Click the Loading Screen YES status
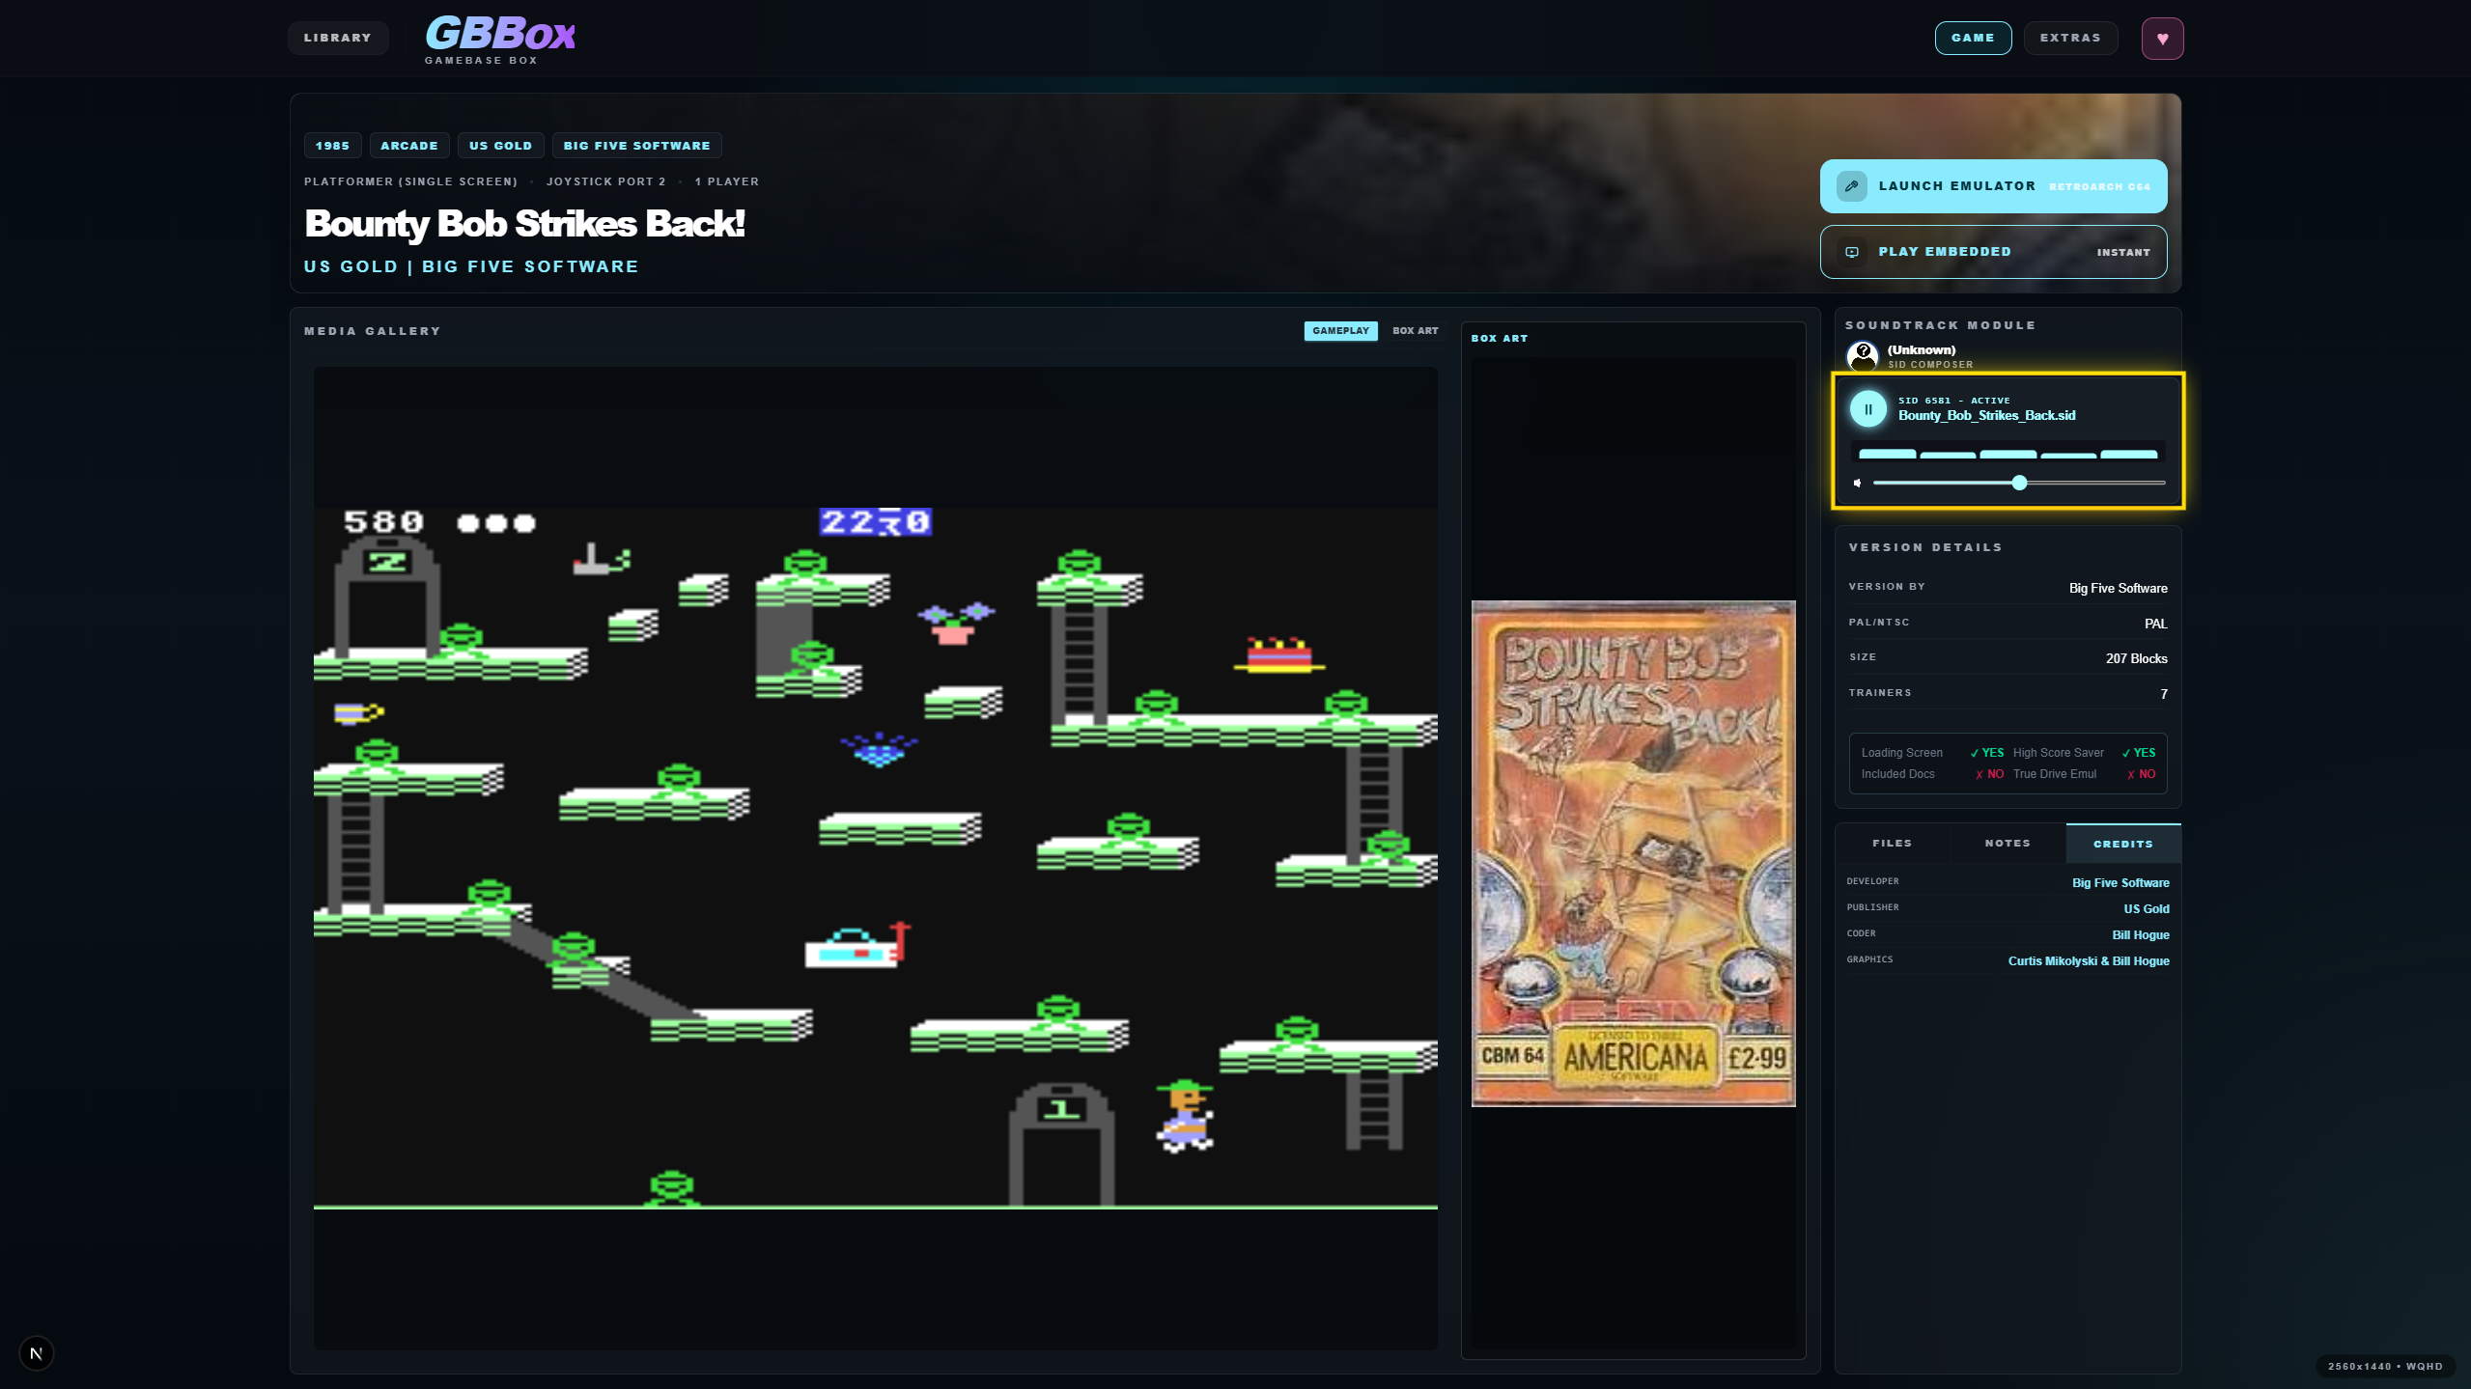Image resolution: width=2471 pixels, height=1389 pixels. click(1986, 753)
